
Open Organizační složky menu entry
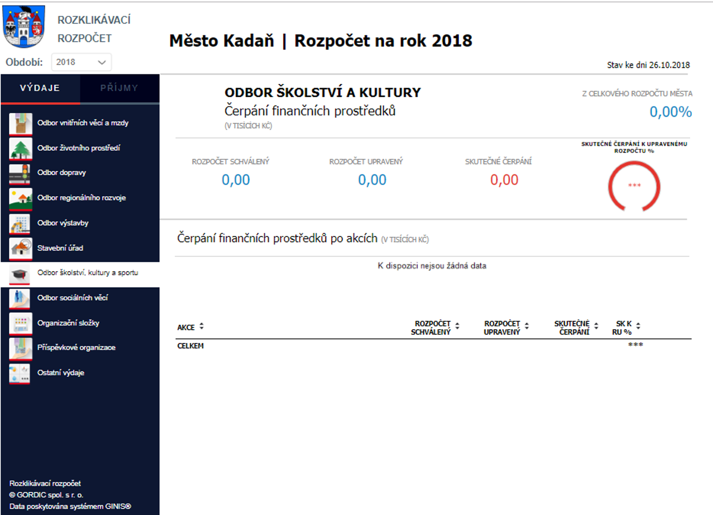pos(68,323)
